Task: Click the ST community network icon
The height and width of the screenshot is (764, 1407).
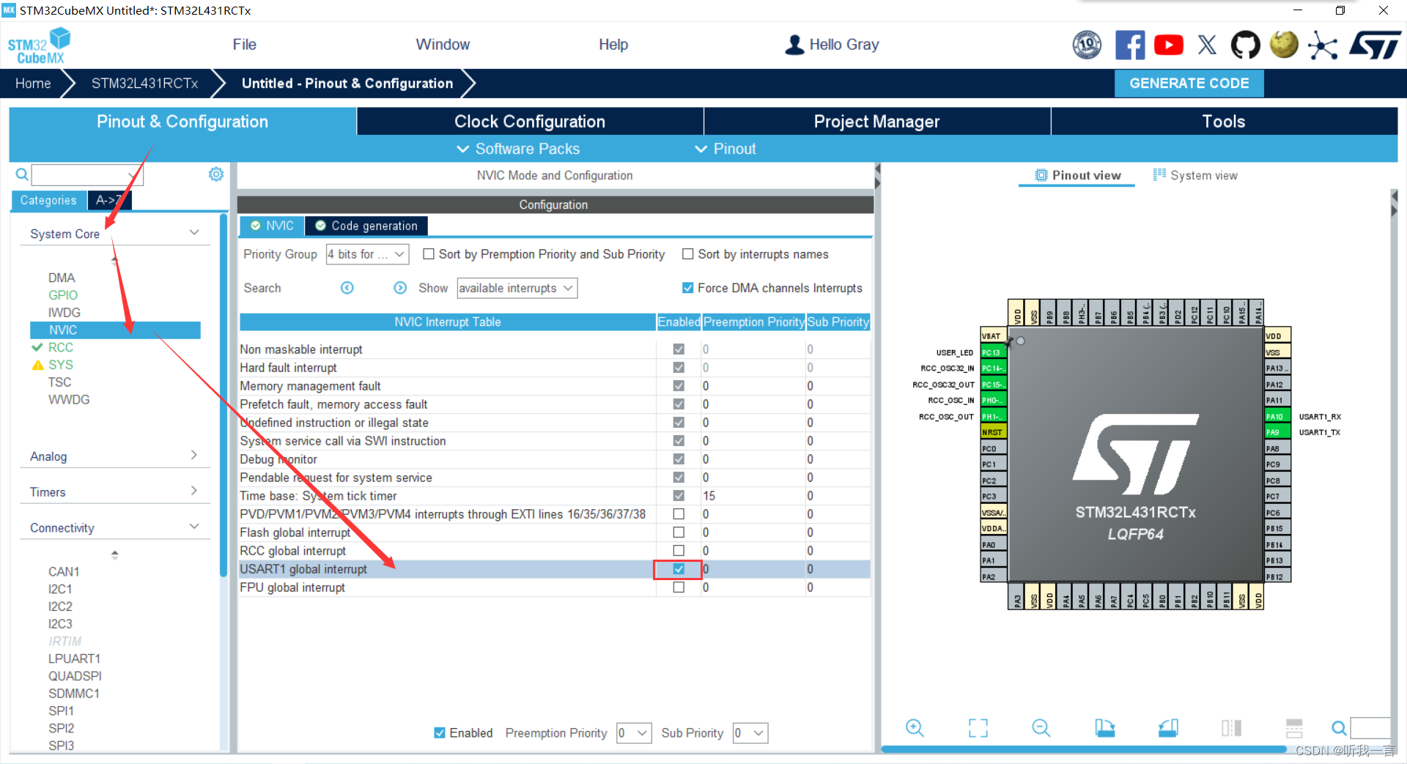Action: (1323, 45)
